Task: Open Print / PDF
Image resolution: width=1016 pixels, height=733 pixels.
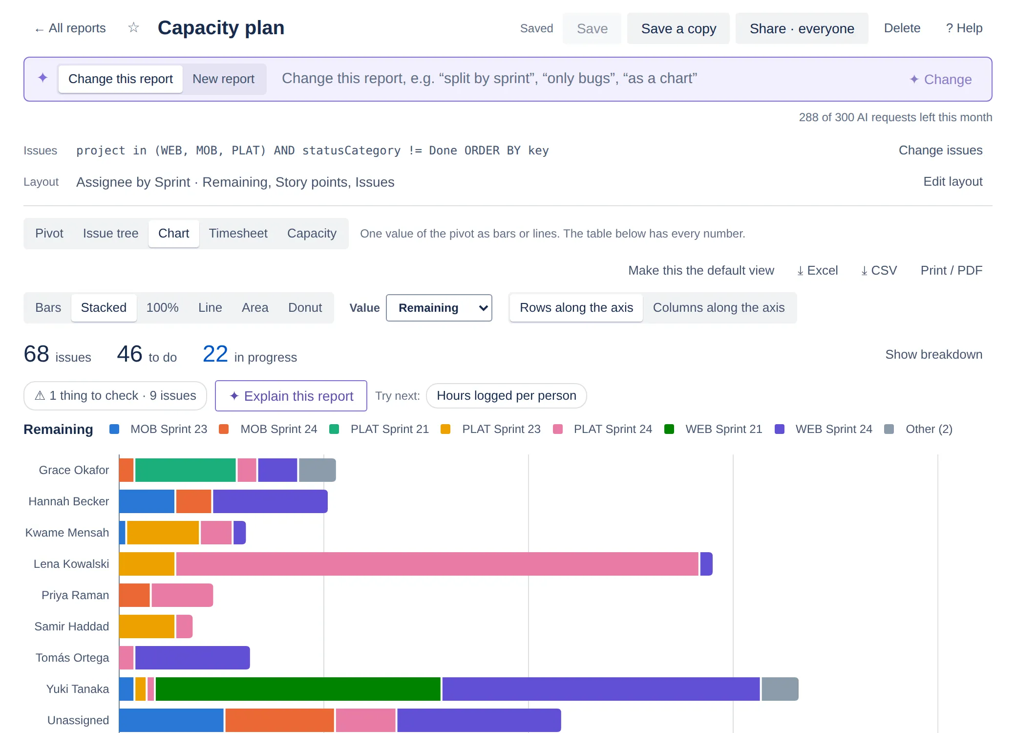Action: (952, 270)
